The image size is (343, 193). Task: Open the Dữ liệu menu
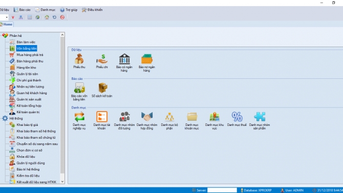click(x=4, y=10)
